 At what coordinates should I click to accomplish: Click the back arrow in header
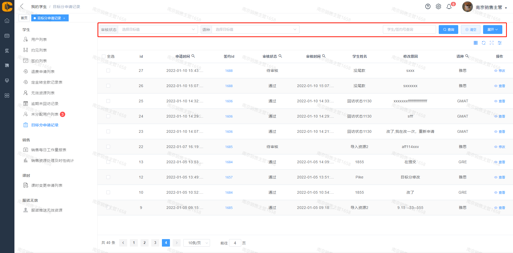click(x=22, y=6)
